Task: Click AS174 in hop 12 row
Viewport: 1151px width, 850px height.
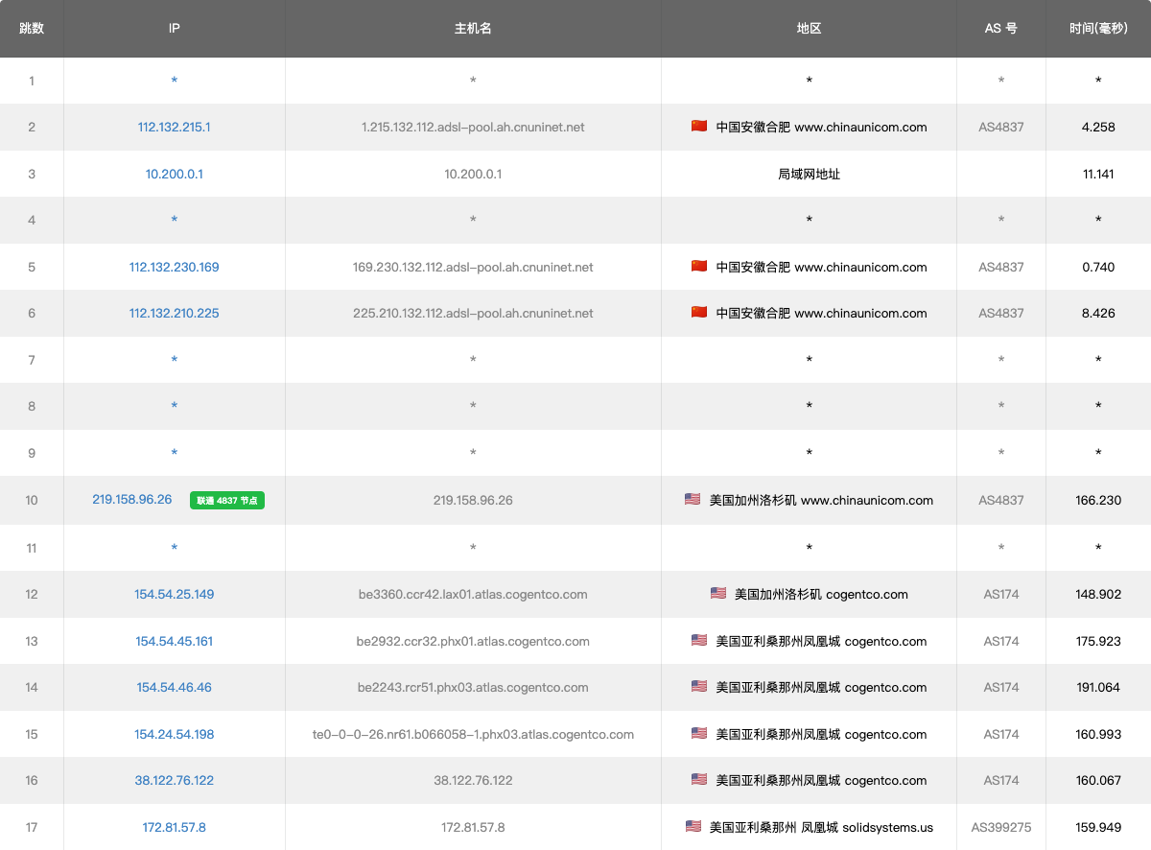Action: click(1001, 594)
